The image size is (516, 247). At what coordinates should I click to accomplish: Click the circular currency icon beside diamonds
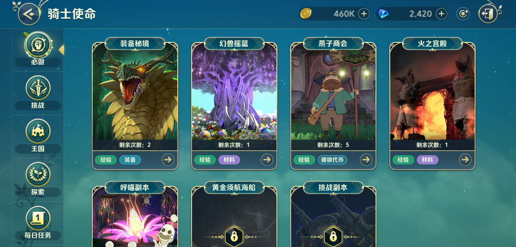point(462,14)
